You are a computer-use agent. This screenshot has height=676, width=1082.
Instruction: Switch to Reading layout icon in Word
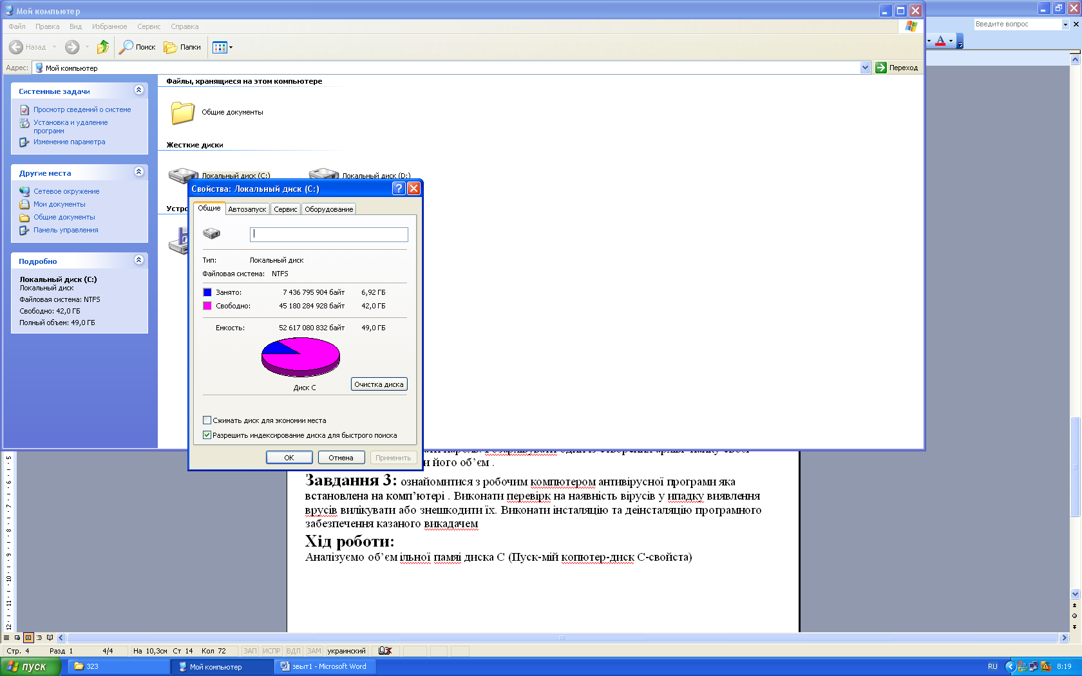coord(50,638)
